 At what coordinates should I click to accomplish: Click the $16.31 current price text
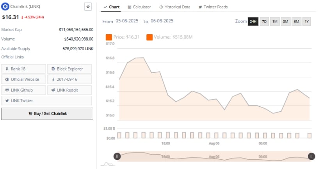11,17
